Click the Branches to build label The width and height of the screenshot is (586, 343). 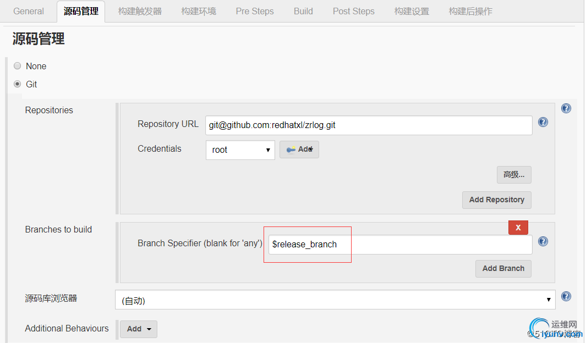(x=58, y=230)
